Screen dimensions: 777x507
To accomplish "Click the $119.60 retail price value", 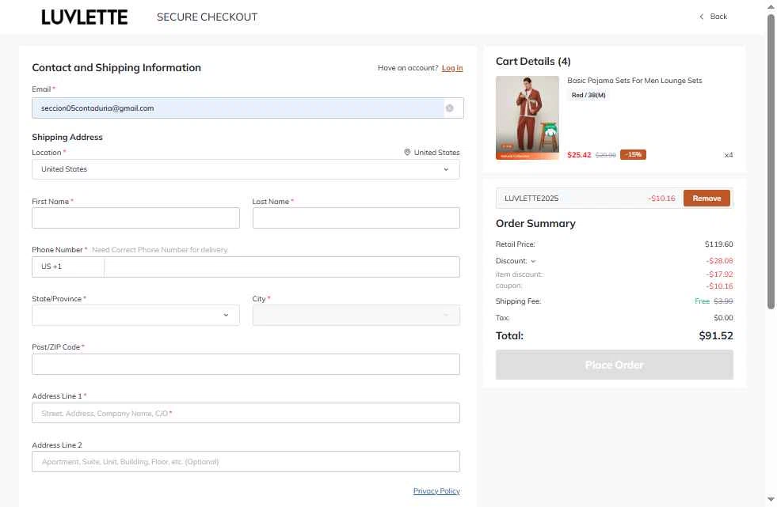I will tap(718, 244).
